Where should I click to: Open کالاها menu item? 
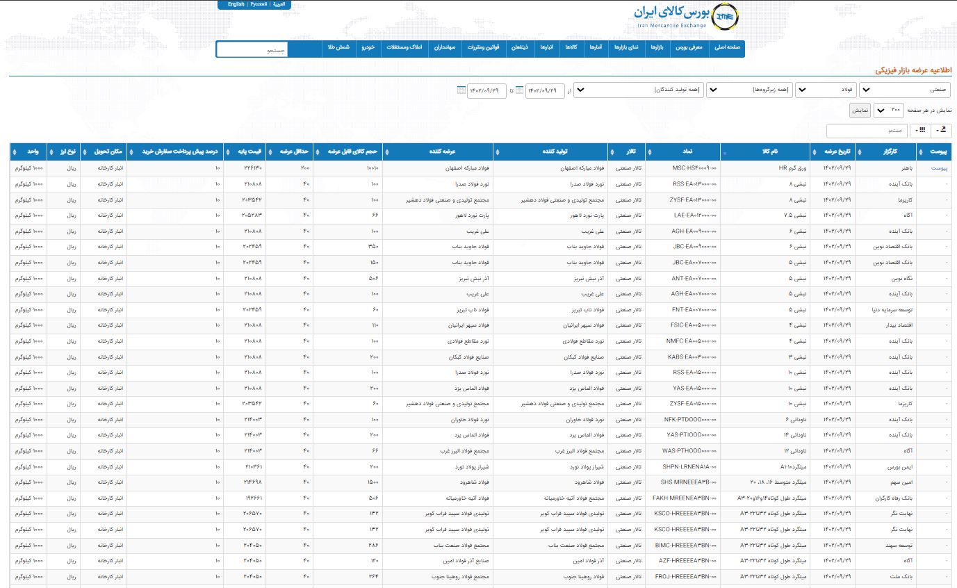coord(571,47)
